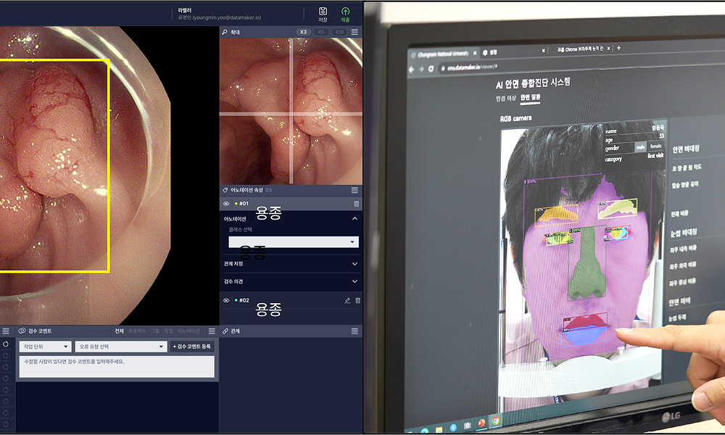Screen dimensions: 725x435
Task: Open the 검수 코멘트 panel hamburger menu
Action: 212,331
